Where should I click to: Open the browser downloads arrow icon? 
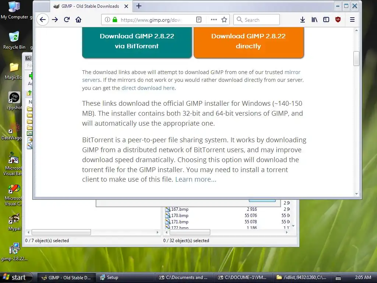pyautogui.click(x=303, y=20)
